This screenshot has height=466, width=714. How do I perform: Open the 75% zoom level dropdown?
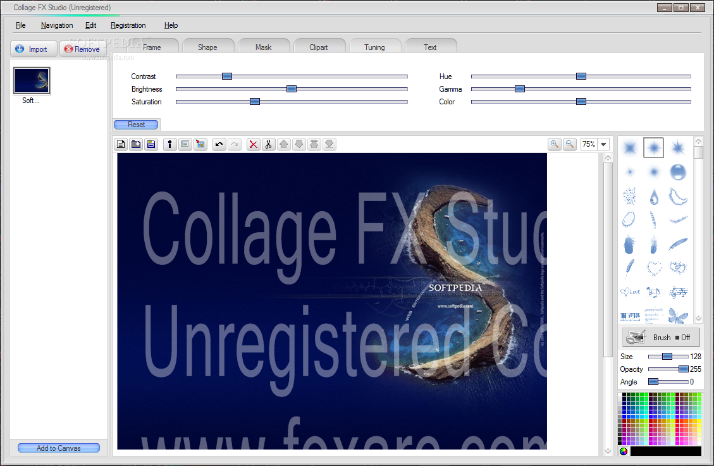[x=603, y=144]
